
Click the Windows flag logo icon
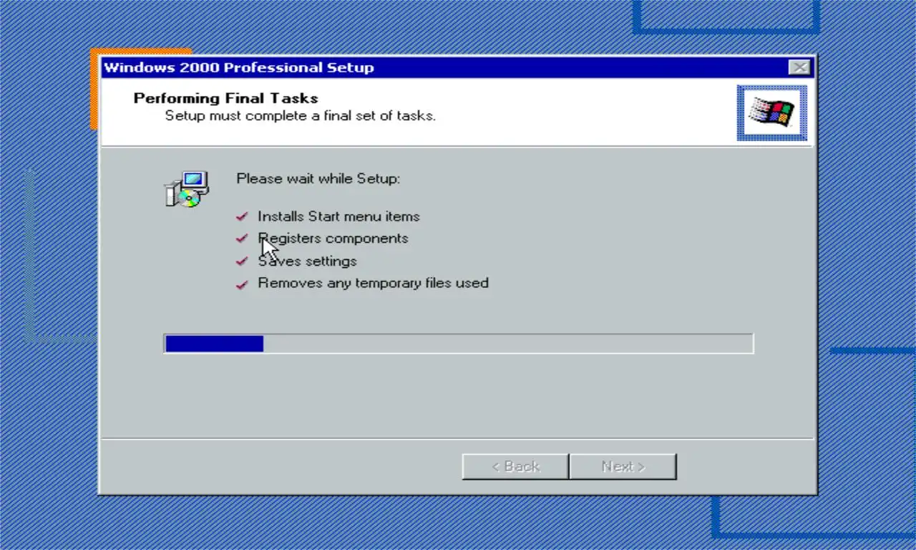click(x=772, y=112)
